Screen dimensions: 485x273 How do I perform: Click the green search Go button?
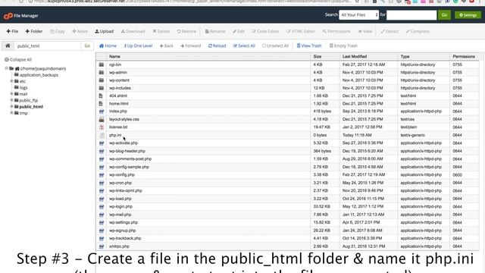tap(445, 15)
